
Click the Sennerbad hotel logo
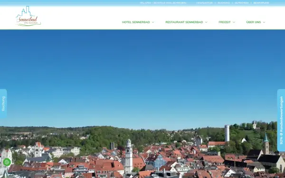coord(28,16)
